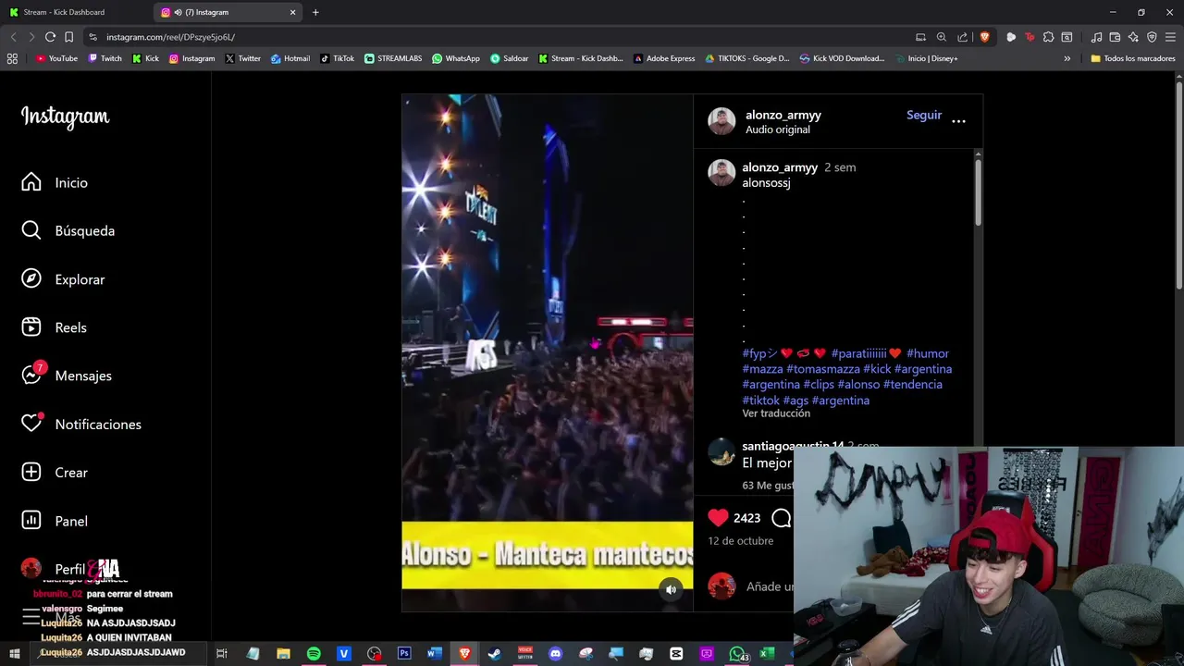Click the bookmark page icon
The image size is (1184, 666).
pos(68,37)
